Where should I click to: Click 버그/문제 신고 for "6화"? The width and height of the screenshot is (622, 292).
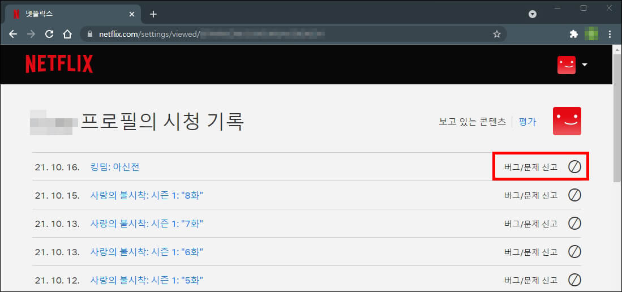coord(531,251)
